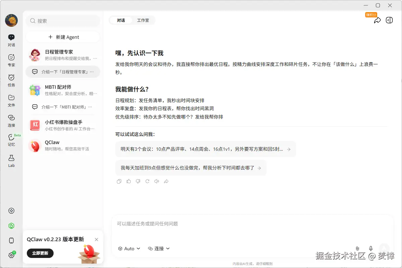Select the QClaw agent in list

(x=63, y=145)
